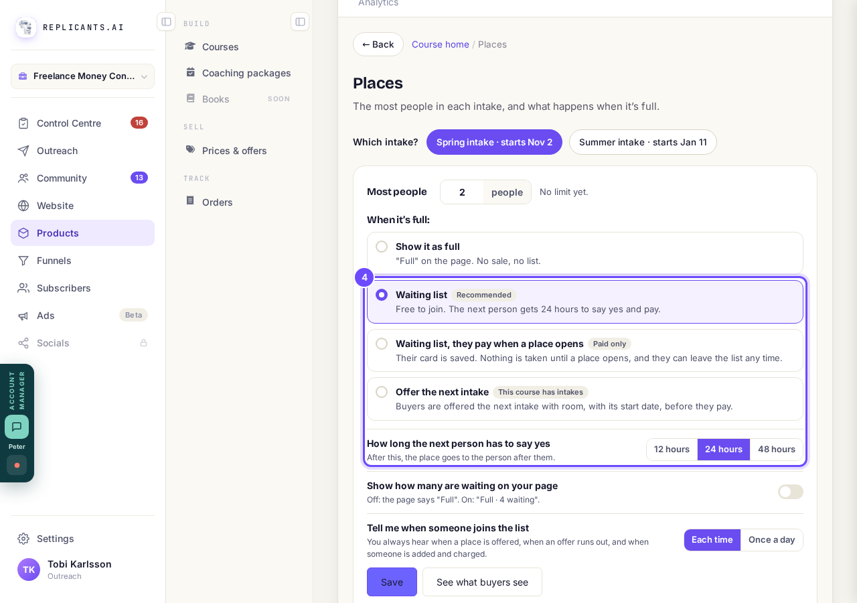Click the Community people icon
857x603 pixels.
[23, 178]
